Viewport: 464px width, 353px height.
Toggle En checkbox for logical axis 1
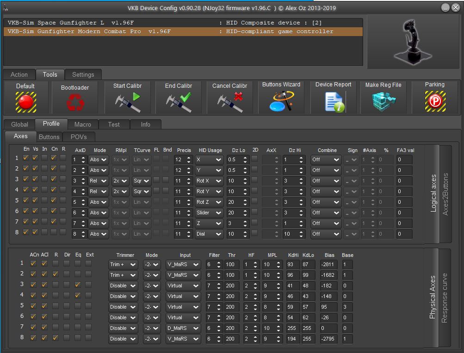[26, 158]
